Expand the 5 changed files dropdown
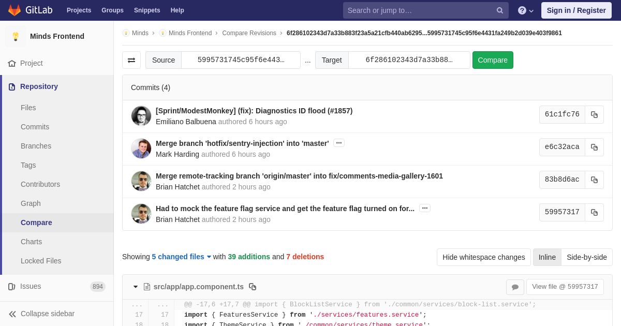621x326 pixels. coord(181,257)
